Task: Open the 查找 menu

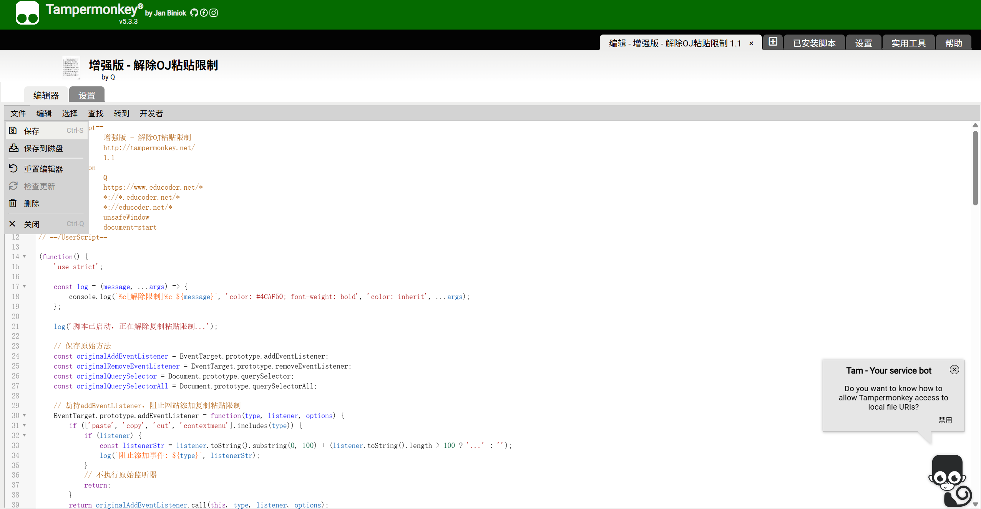Action: point(96,113)
